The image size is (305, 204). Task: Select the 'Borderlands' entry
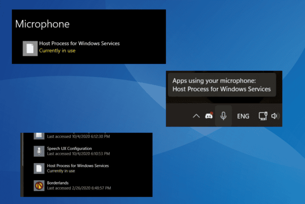click(x=58, y=183)
